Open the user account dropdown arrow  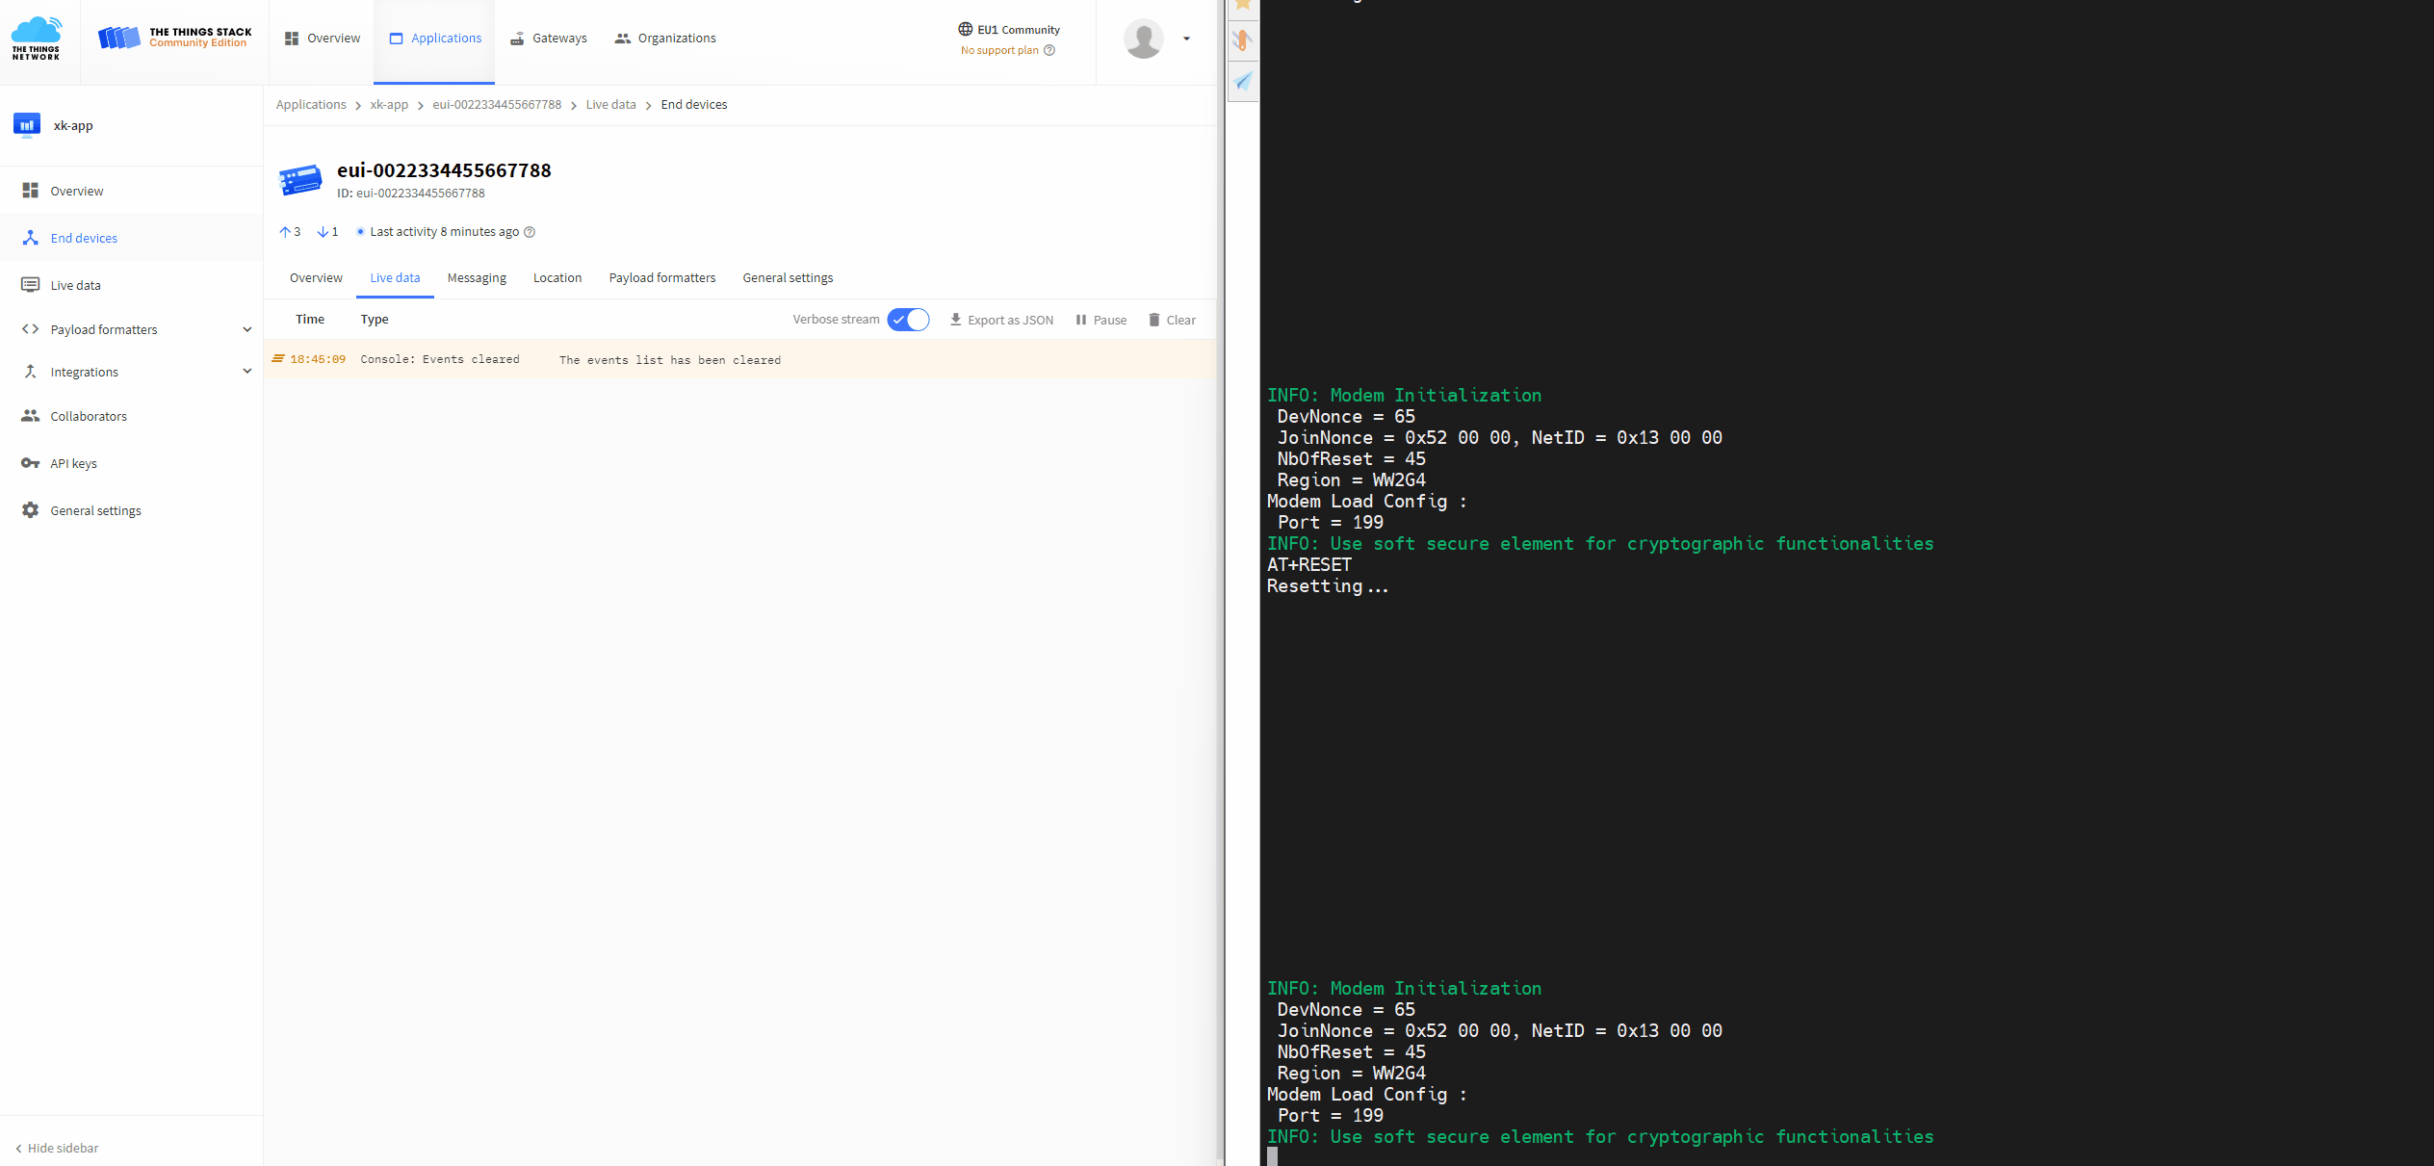[x=1186, y=39]
